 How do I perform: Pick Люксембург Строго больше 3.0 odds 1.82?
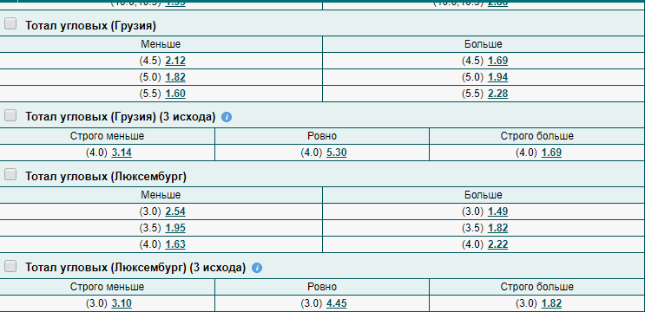point(551,304)
